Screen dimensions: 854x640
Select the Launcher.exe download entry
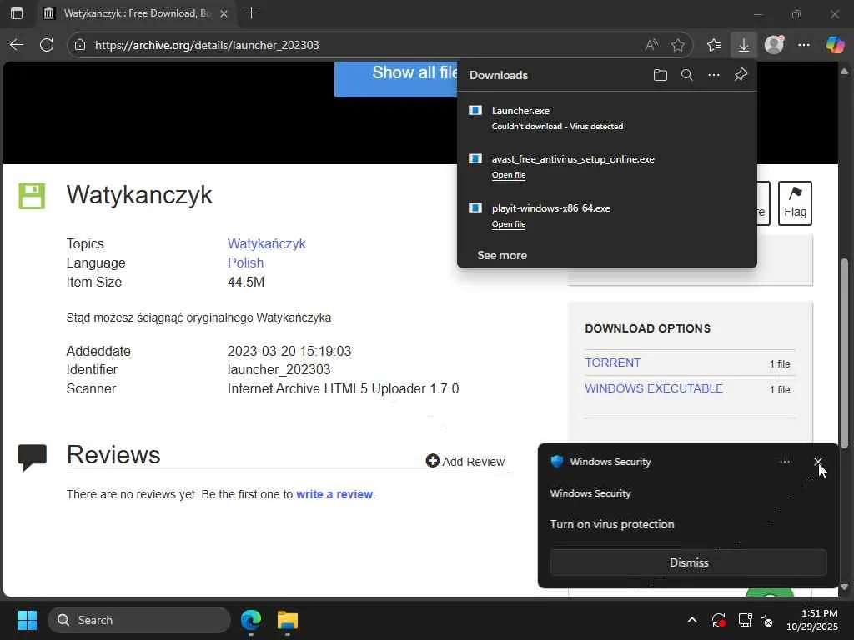pos(607,117)
